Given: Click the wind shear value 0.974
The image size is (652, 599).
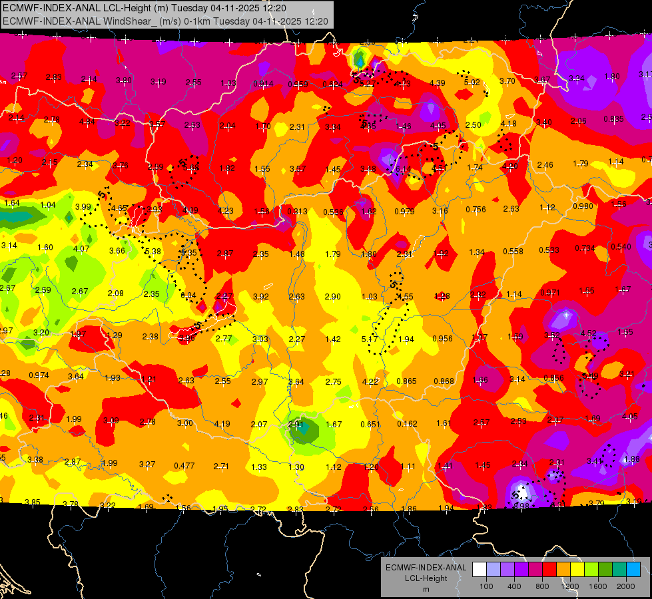Looking at the screenshot, I should tap(39, 375).
